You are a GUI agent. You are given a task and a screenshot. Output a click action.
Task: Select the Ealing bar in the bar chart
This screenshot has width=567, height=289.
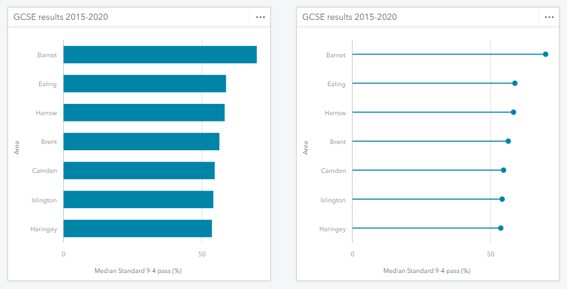coord(144,83)
